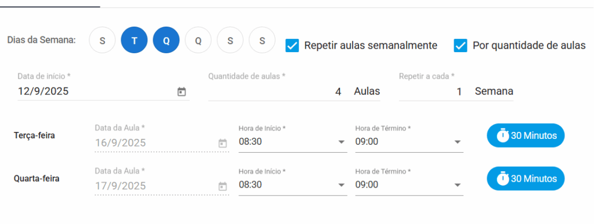The image size is (594, 224).
Task: Deselect the T (Terça) day circle
Action: coord(134,40)
